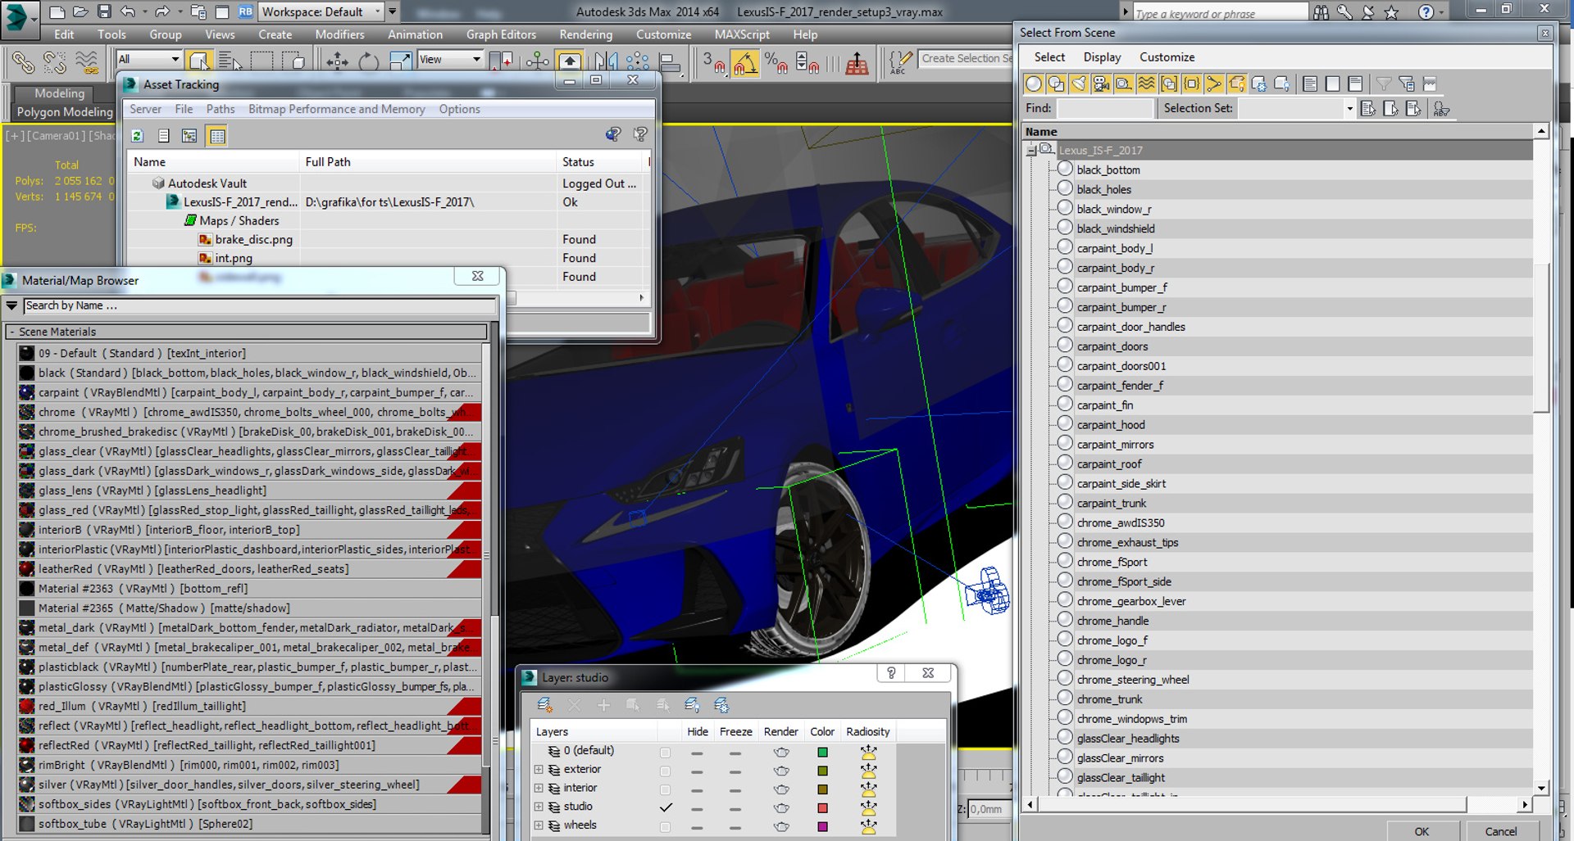Click the Bind to Space Warp tool
Screen dimensions: 1574x841
tap(86, 62)
